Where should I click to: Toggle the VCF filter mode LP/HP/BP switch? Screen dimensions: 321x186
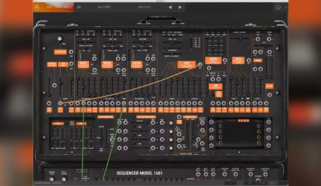click(191, 42)
